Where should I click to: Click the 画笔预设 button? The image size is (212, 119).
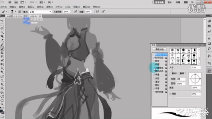(x=160, y=49)
